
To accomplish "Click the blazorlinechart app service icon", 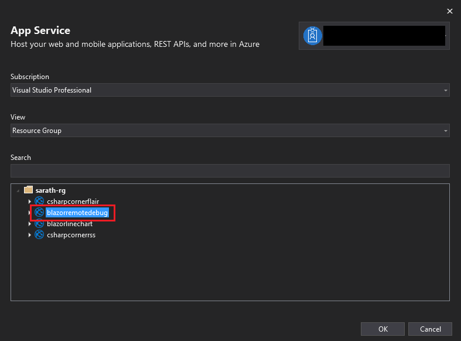I will (x=40, y=224).
